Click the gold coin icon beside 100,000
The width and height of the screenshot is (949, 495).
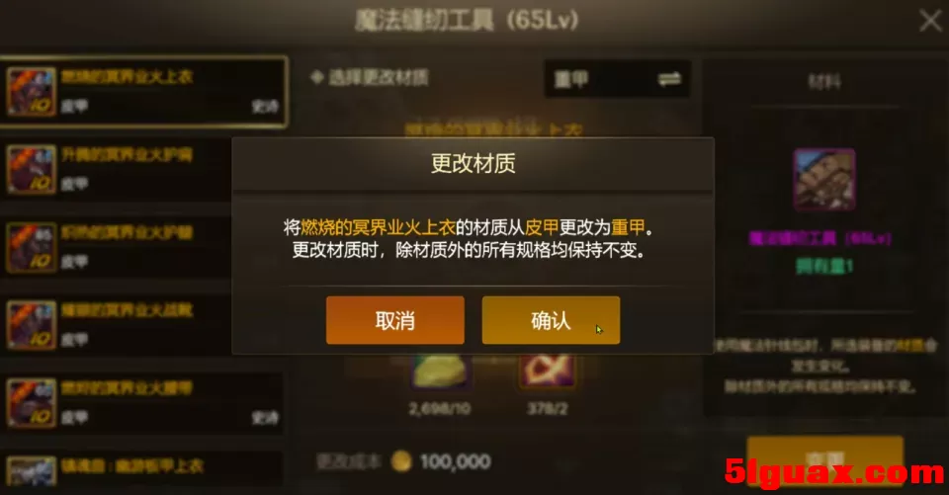point(401,461)
